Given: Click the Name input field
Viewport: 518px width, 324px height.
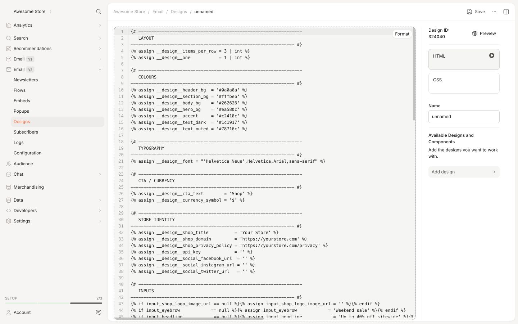Looking at the screenshot, I should point(464,117).
